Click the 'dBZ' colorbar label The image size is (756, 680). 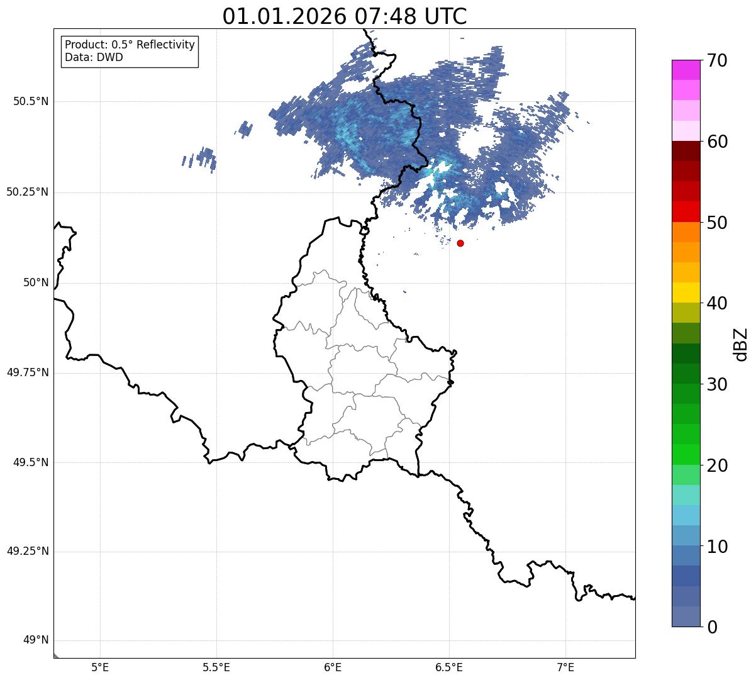(x=740, y=344)
